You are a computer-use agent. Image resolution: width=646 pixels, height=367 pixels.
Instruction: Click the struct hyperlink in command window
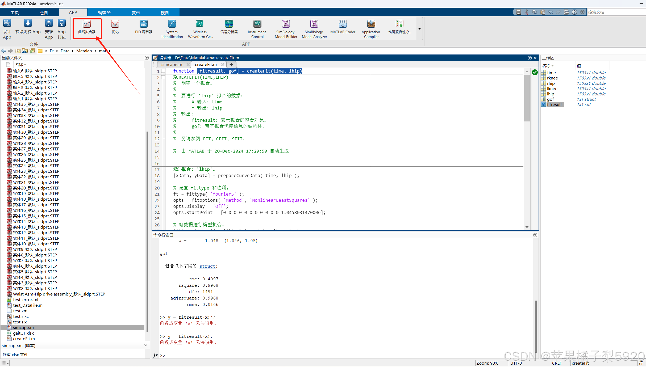(207, 266)
